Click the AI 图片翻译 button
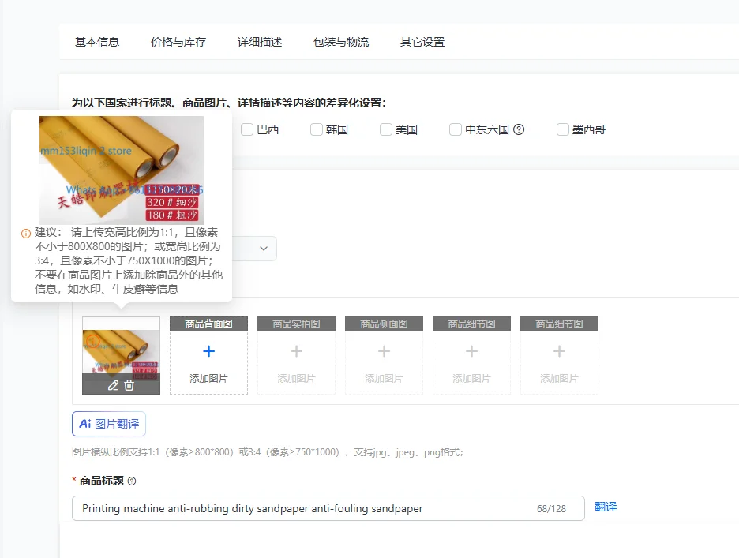Screen dimensions: 739x558 (109, 424)
